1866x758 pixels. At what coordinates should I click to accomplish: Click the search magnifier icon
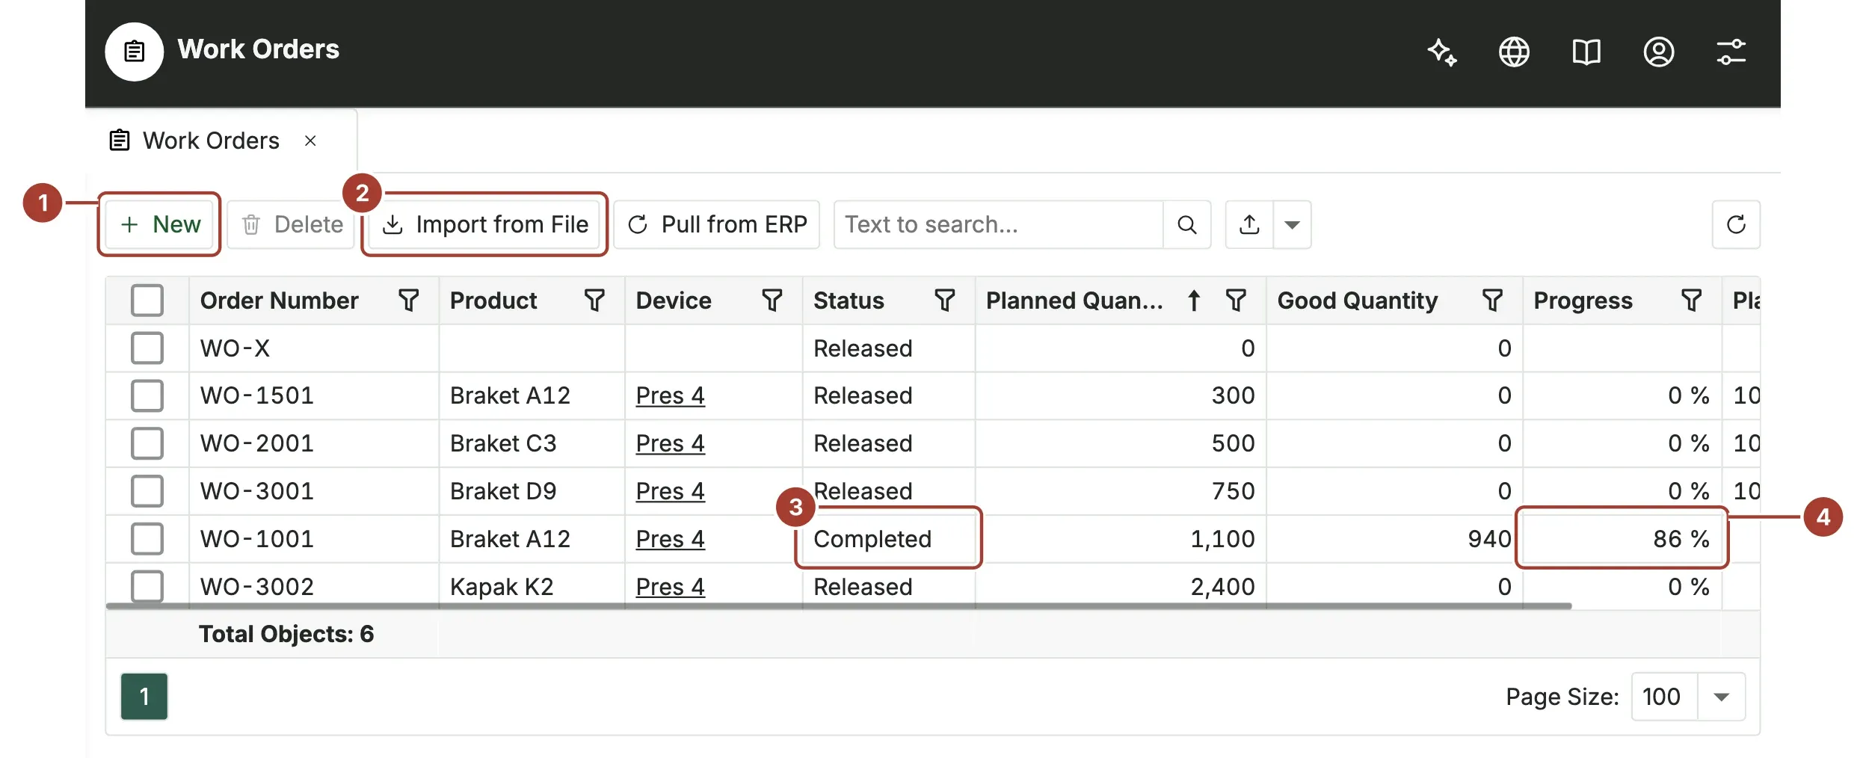tap(1186, 224)
